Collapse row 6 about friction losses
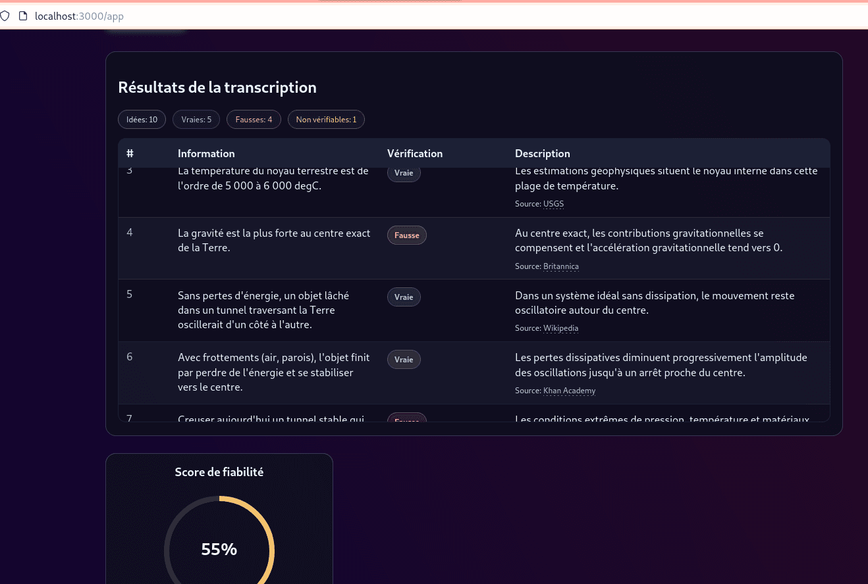The image size is (868, 584). [274, 372]
